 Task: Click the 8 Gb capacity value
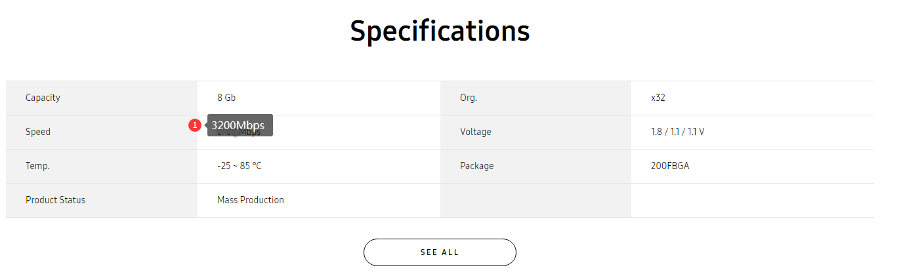(x=226, y=98)
